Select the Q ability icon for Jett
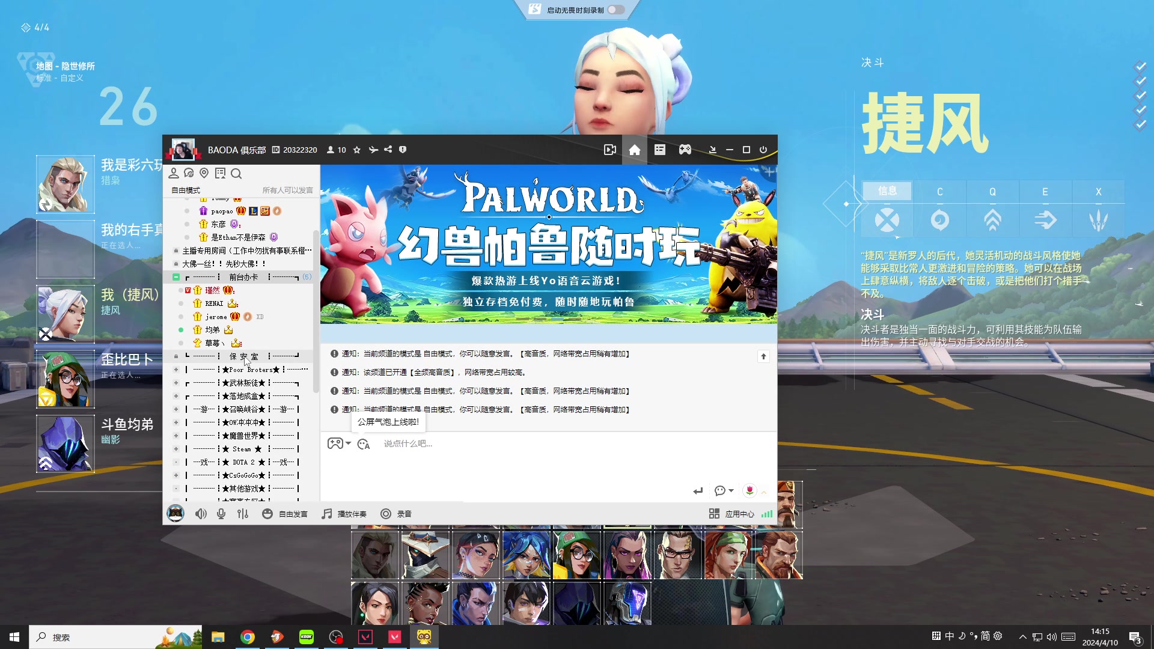 point(992,220)
